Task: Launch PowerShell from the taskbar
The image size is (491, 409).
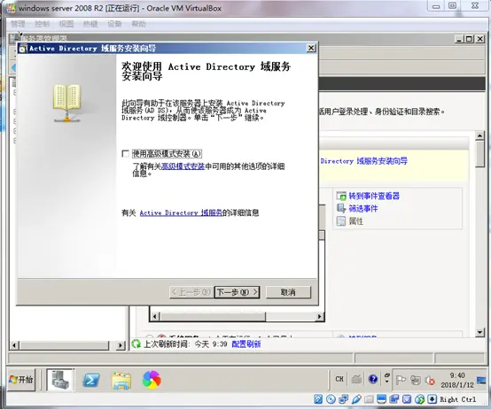Action: click(90, 381)
